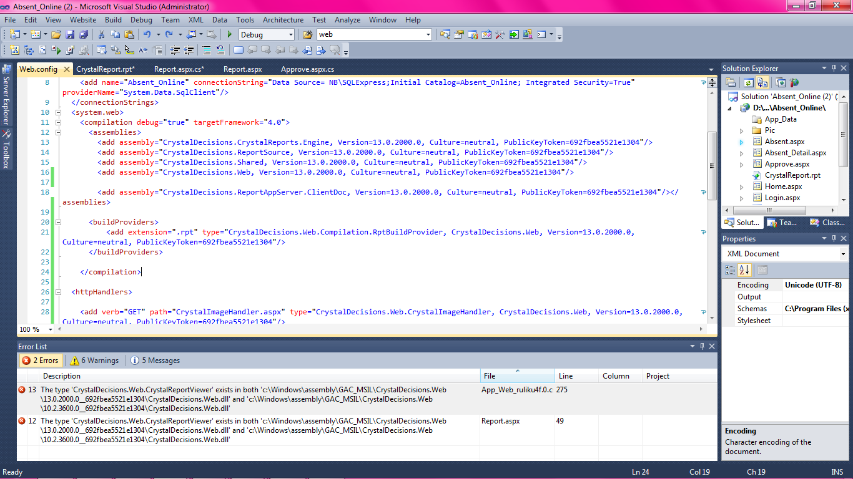Click the Copy toolbar icon
Viewport: 853px width, 479px height.
click(x=116, y=35)
